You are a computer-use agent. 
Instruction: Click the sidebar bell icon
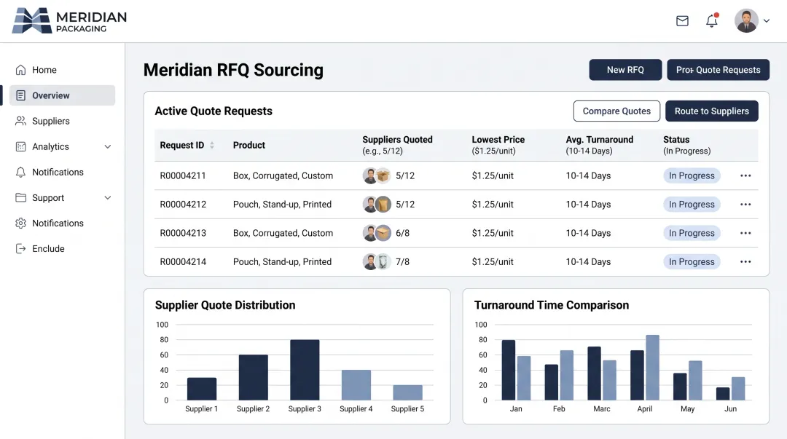tap(20, 172)
